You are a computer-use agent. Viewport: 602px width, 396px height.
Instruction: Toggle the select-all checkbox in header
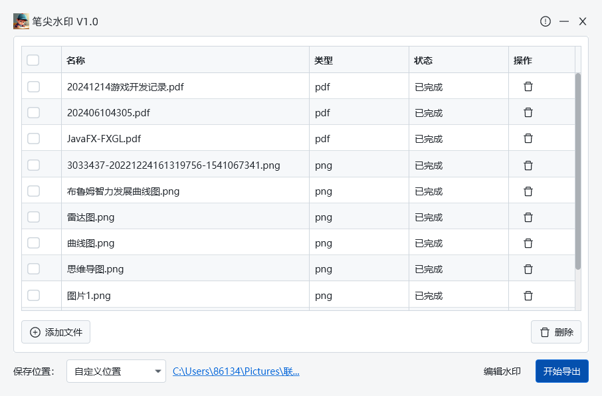33,60
